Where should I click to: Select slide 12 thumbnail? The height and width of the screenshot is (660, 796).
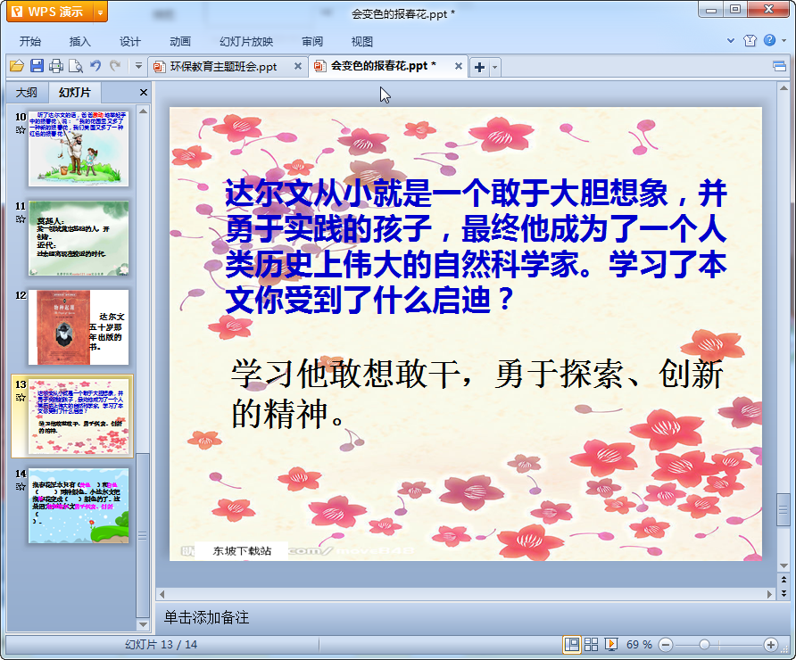click(x=79, y=327)
